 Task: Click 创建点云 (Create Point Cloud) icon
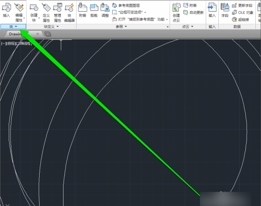[176, 10]
